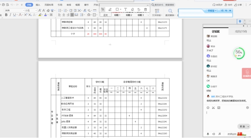This screenshot has height=138, width=251.
Task: Toggle italic formatting
Action: (10, 15)
